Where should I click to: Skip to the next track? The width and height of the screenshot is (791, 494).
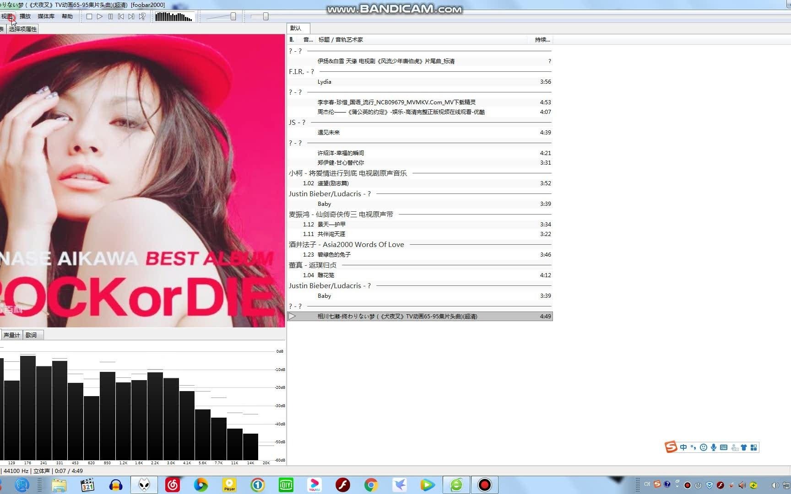pos(131,16)
